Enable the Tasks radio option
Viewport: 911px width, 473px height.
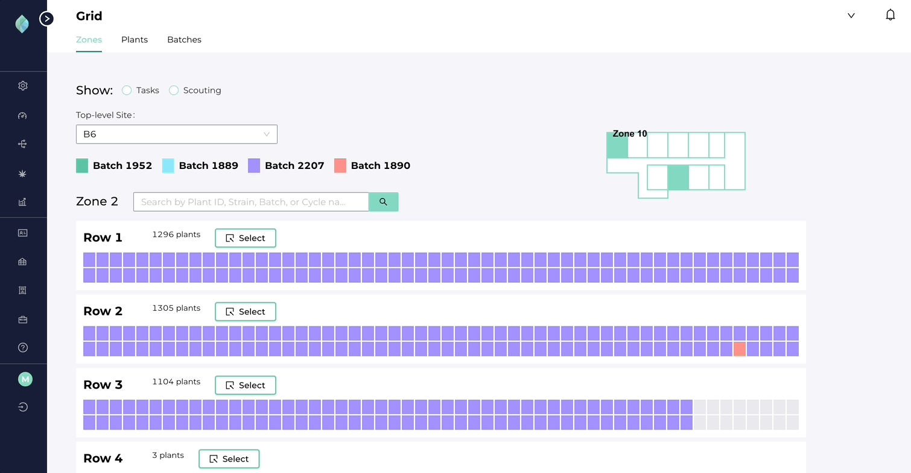pos(127,90)
